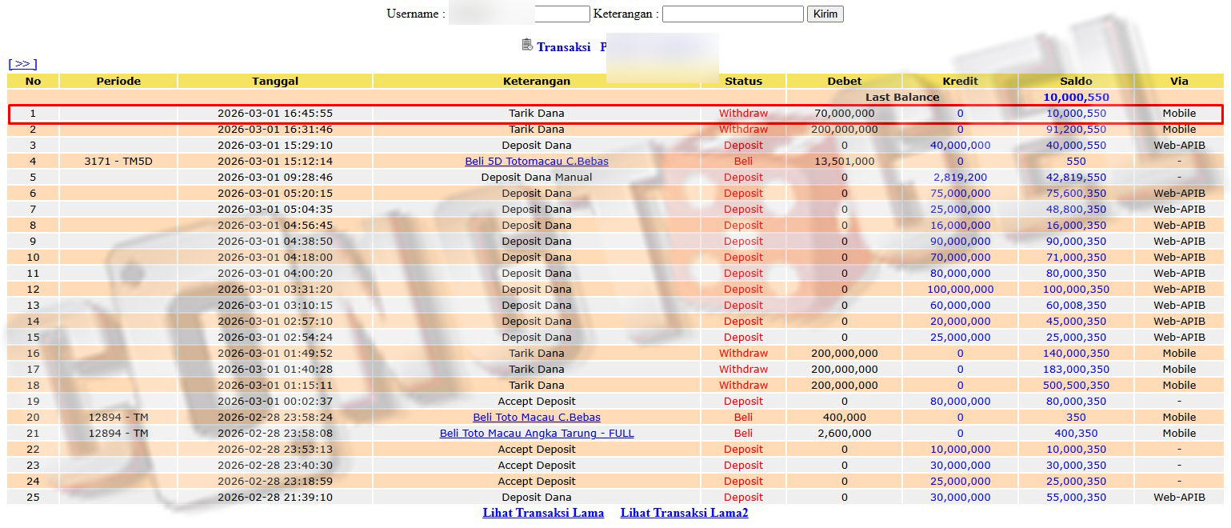Select saldo value 183,000,350
The width and height of the screenshot is (1231, 528).
[x=1076, y=369]
